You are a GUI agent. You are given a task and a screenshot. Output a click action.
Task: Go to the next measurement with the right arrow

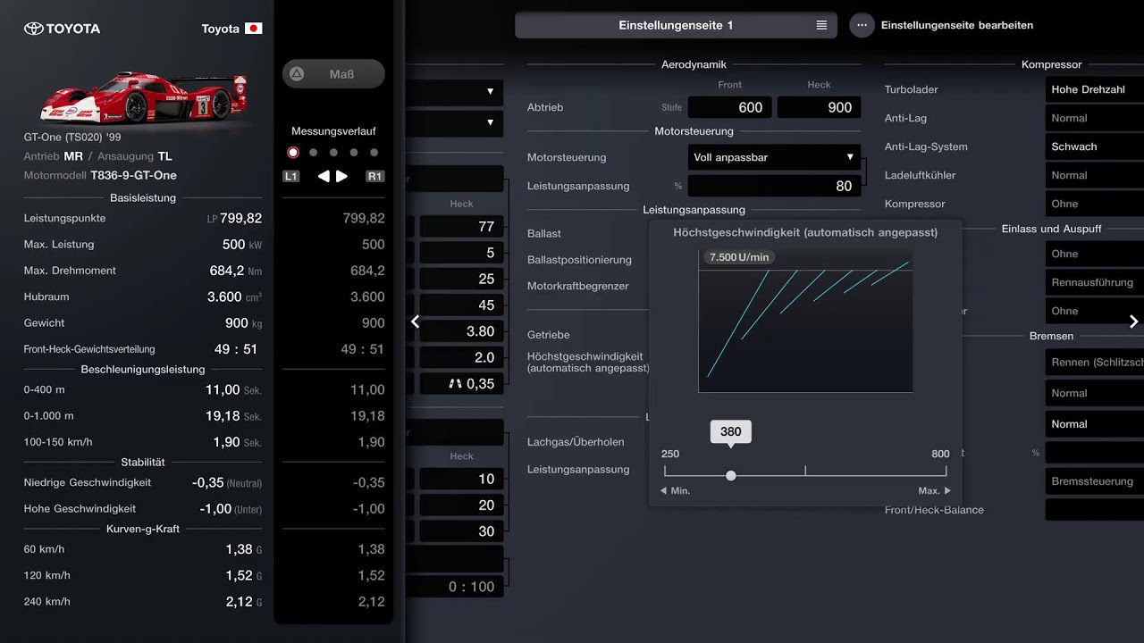point(341,176)
